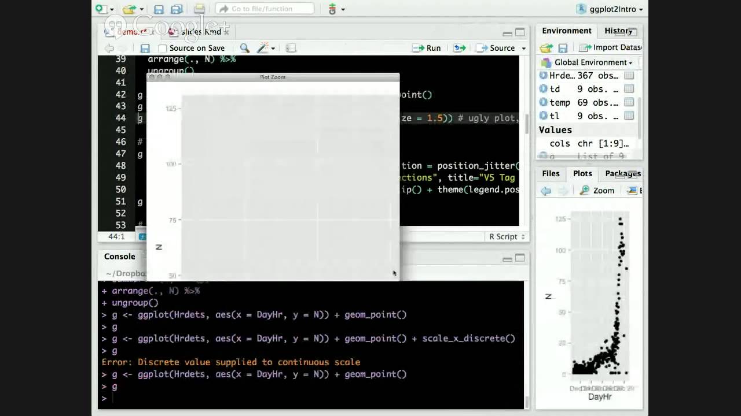
Task: Click the Source button
Action: pos(496,48)
